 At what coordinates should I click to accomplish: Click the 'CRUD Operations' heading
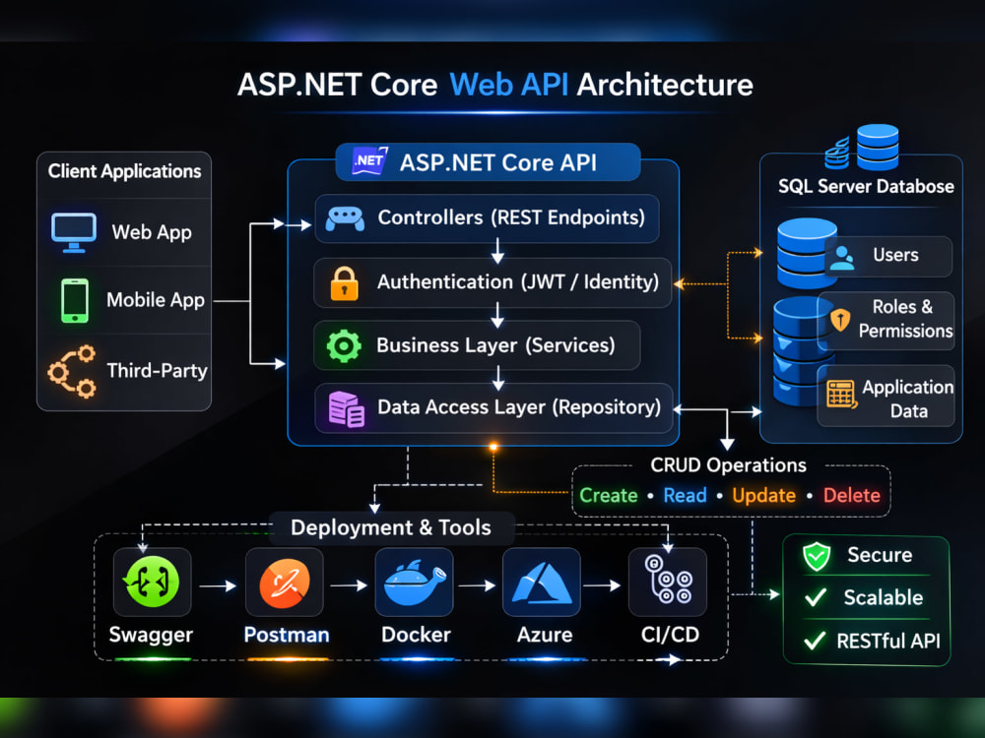[728, 465]
